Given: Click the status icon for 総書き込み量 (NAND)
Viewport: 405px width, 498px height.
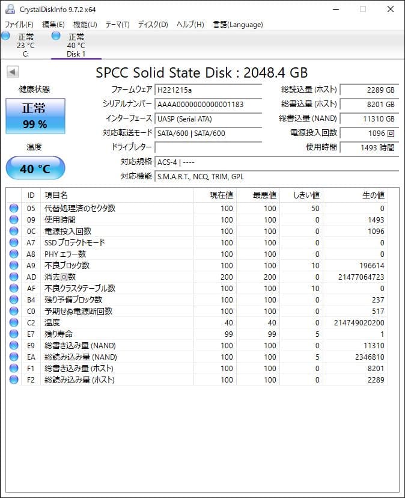Looking at the screenshot, I should (13, 345).
